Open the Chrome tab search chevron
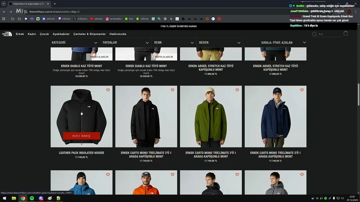Screen dimensions: 360x202 tap(4, 4)
